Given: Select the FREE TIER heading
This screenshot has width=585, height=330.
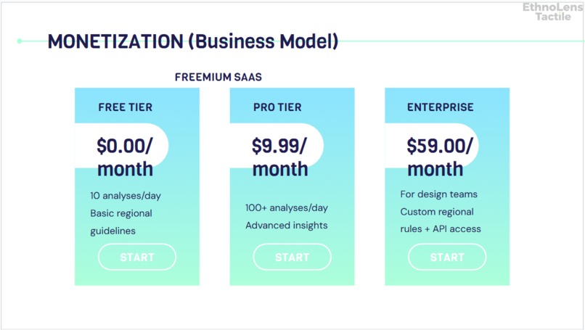Looking at the screenshot, I should coord(126,107).
